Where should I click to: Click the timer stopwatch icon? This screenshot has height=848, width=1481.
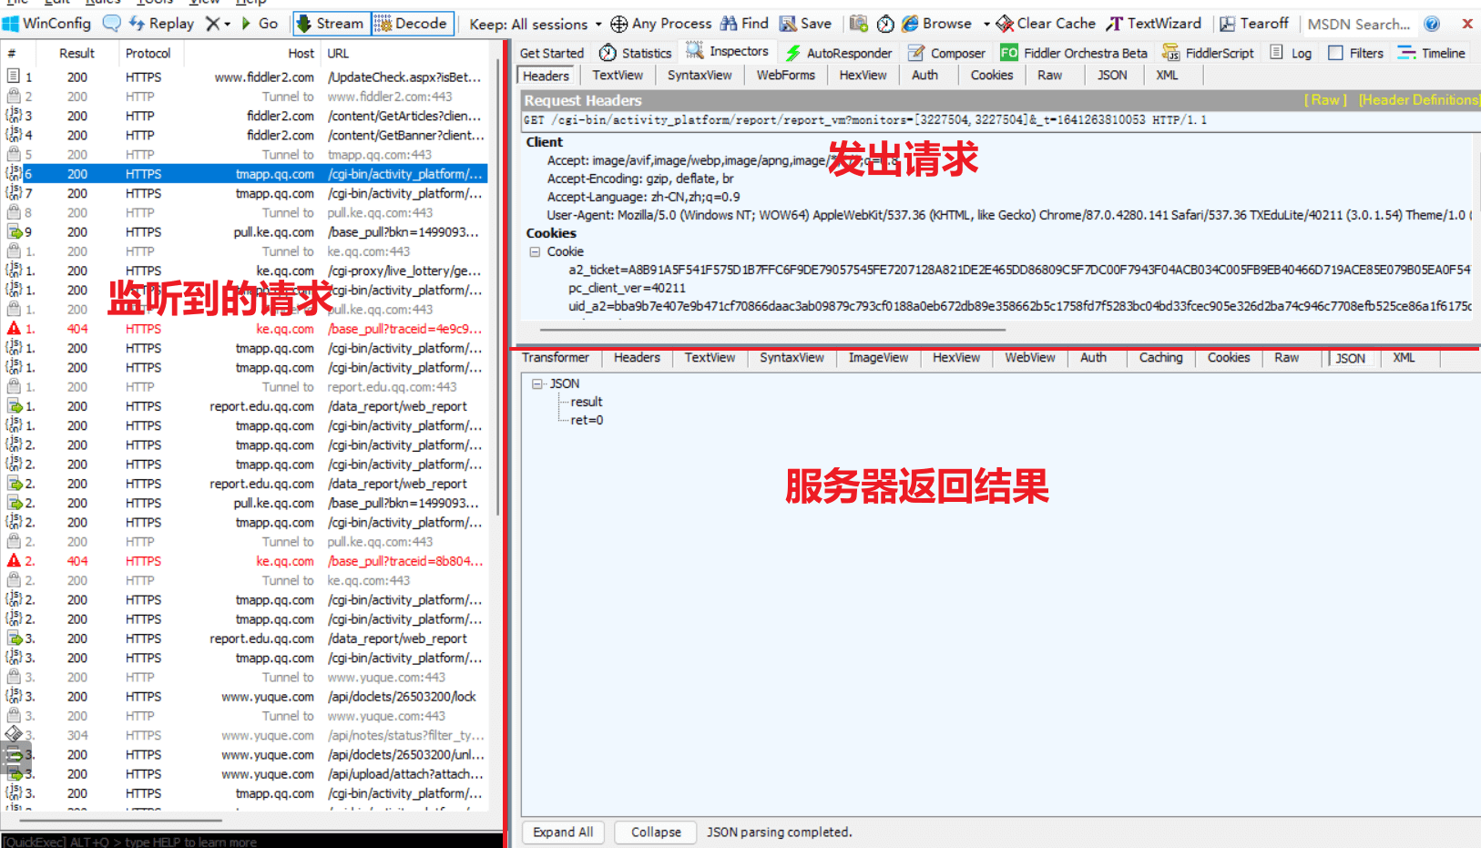[x=885, y=24]
